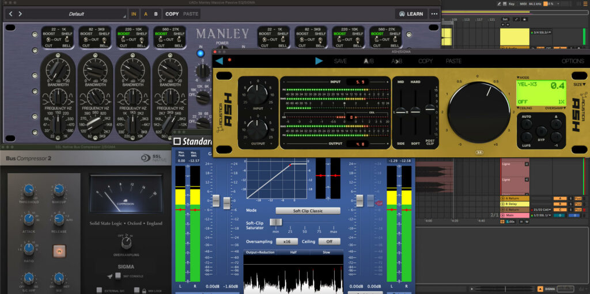
Task: Adjust MAKEUP knob in Bus Compressor 2
Action: click(59, 190)
